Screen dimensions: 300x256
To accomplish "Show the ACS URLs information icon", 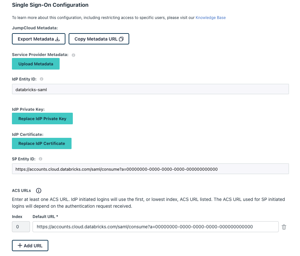I will (x=39, y=191).
